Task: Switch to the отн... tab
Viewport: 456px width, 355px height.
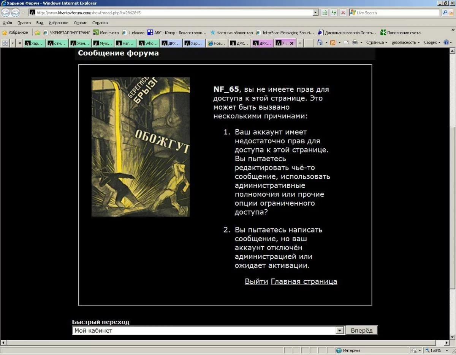Action: (57, 43)
